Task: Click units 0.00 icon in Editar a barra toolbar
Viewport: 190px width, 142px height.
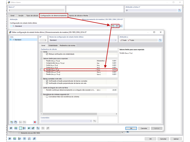Action: pyautogui.click(x=14, y=139)
